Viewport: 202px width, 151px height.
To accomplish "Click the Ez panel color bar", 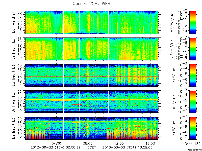I will (x=192, y=49).
